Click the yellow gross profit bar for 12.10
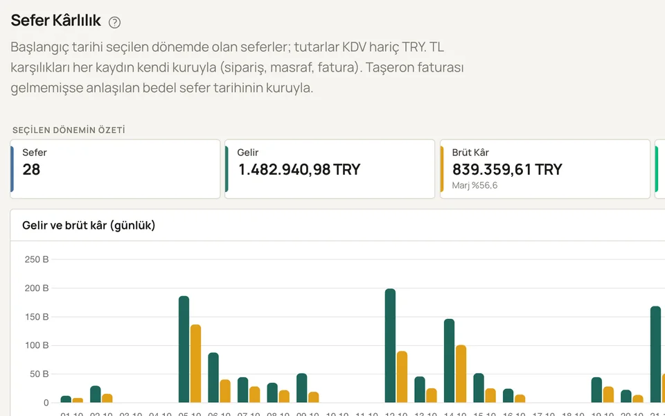 click(x=402, y=376)
